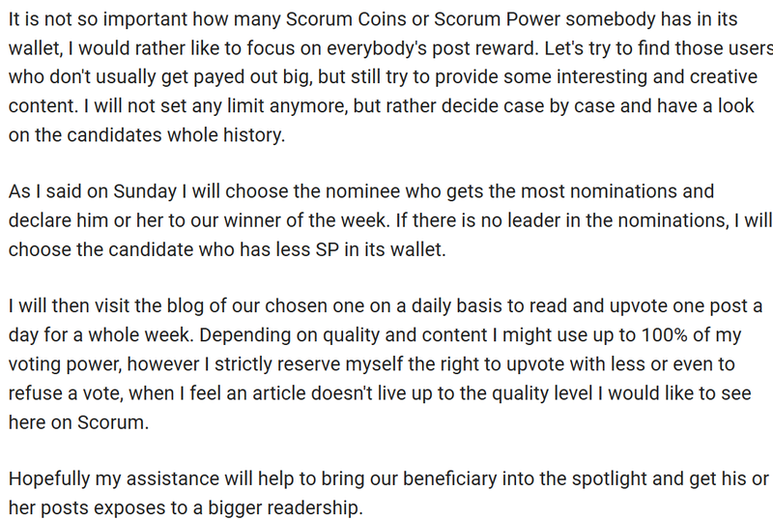Screen dimensions: 773x520
Task: Click the phrase "winner of the week"
Action: click(305, 220)
